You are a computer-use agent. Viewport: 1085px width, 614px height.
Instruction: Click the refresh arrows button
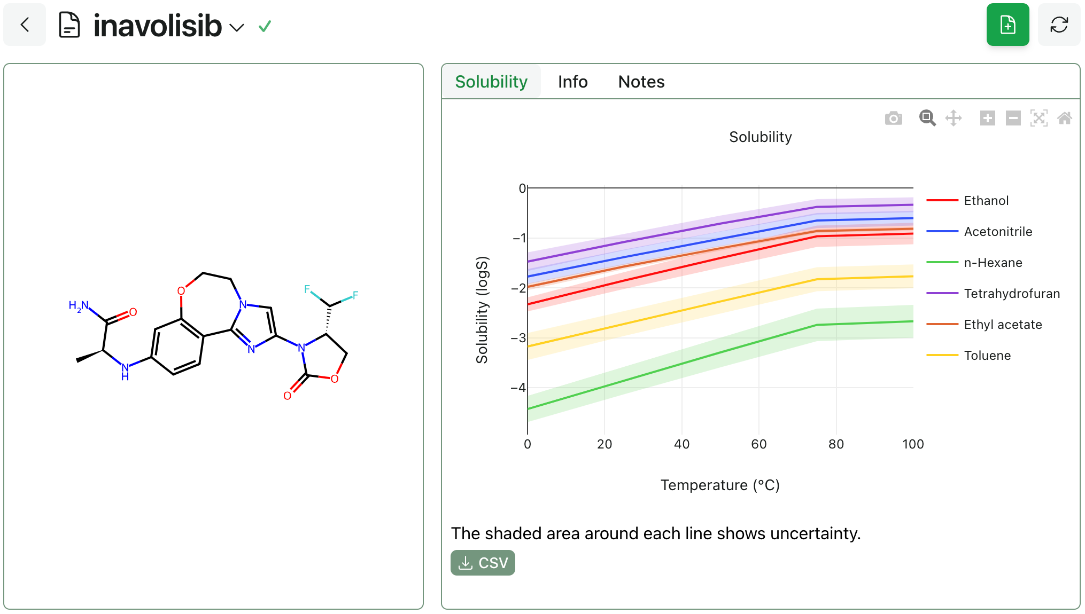(1059, 25)
